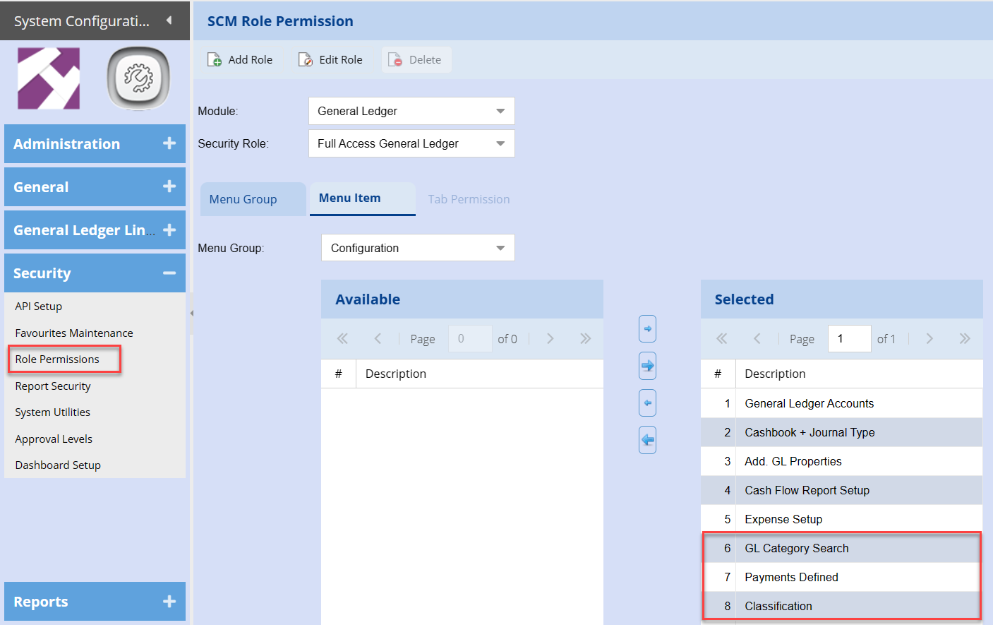This screenshot has height=625, width=993.
Task: Open System Utilities
Action: (53, 412)
